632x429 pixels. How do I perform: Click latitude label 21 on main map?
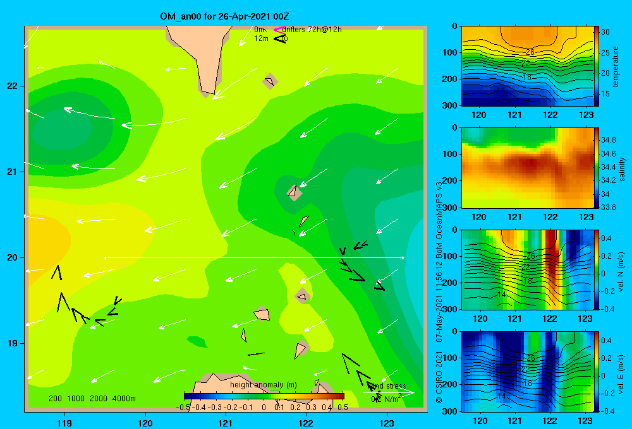pos(13,172)
